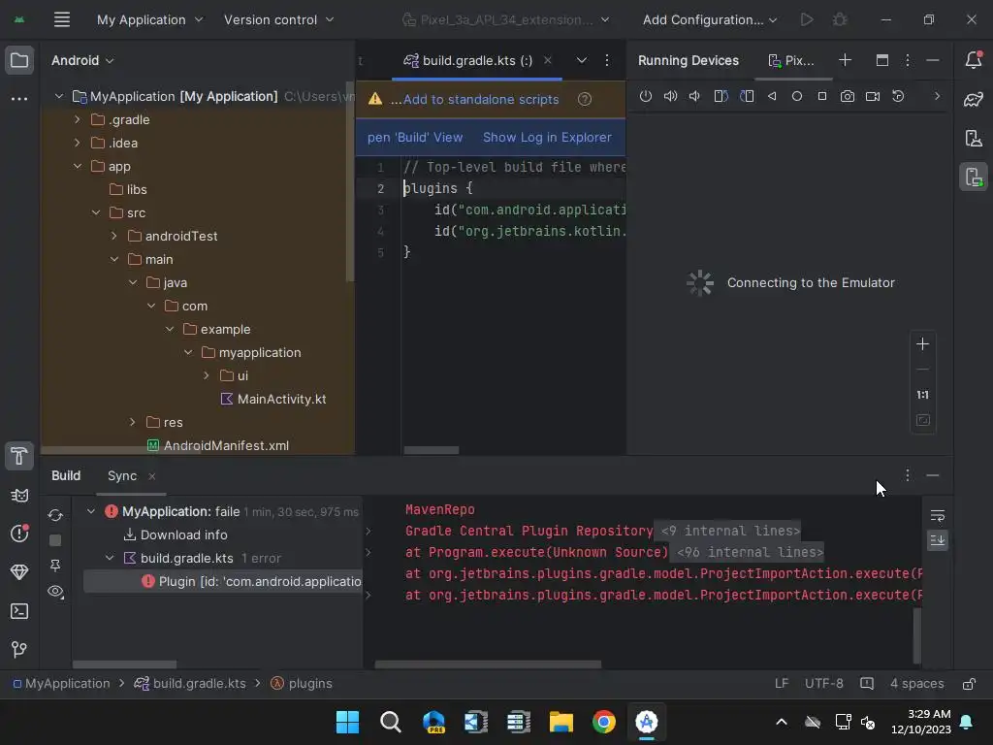Open MainActivity.kt in project tree

point(281,399)
